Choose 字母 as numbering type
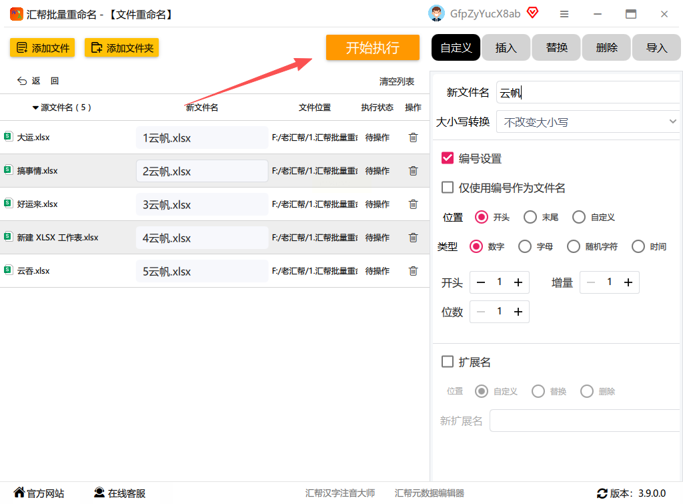 coord(525,246)
